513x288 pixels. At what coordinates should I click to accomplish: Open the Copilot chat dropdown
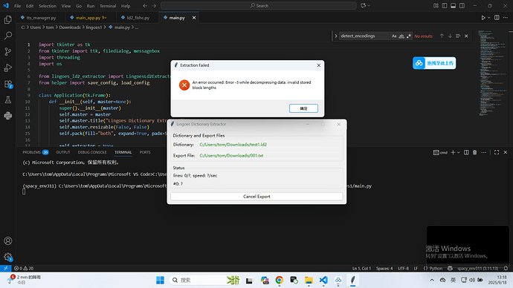click(369, 5)
